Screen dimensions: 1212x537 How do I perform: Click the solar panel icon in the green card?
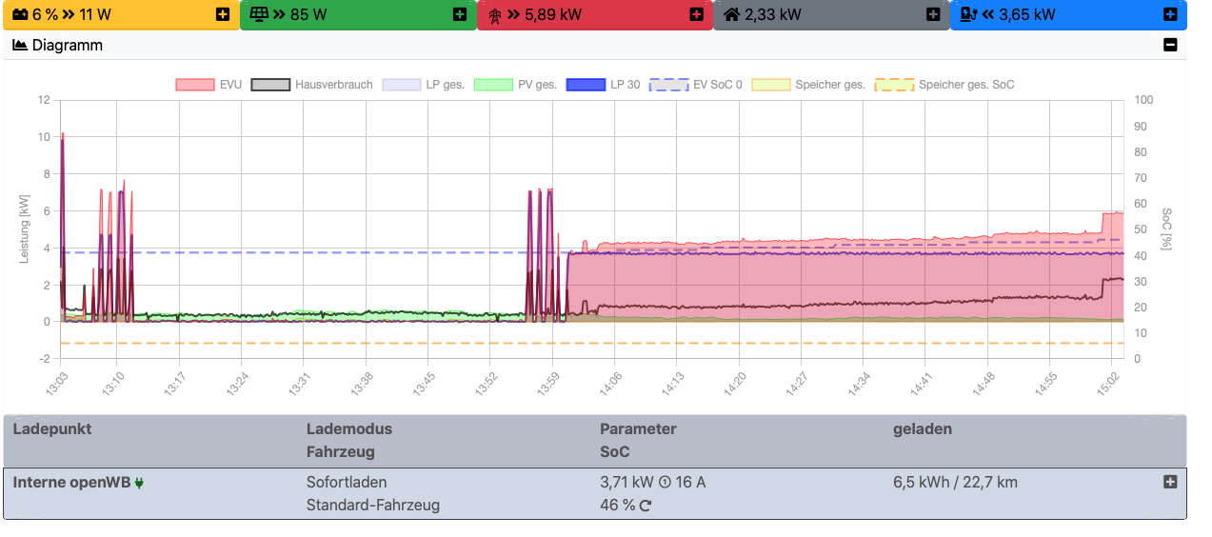pos(258,14)
